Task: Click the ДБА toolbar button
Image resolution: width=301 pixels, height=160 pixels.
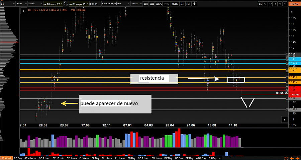Action: [x=159, y=4]
